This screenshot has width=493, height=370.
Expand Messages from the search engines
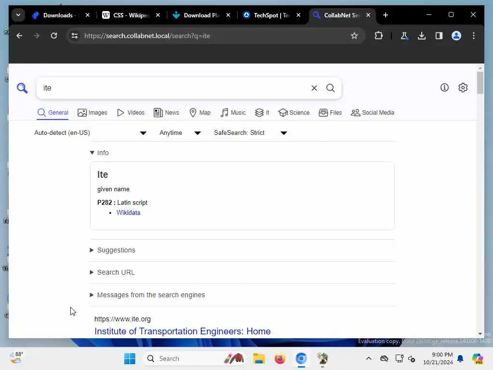click(147, 295)
